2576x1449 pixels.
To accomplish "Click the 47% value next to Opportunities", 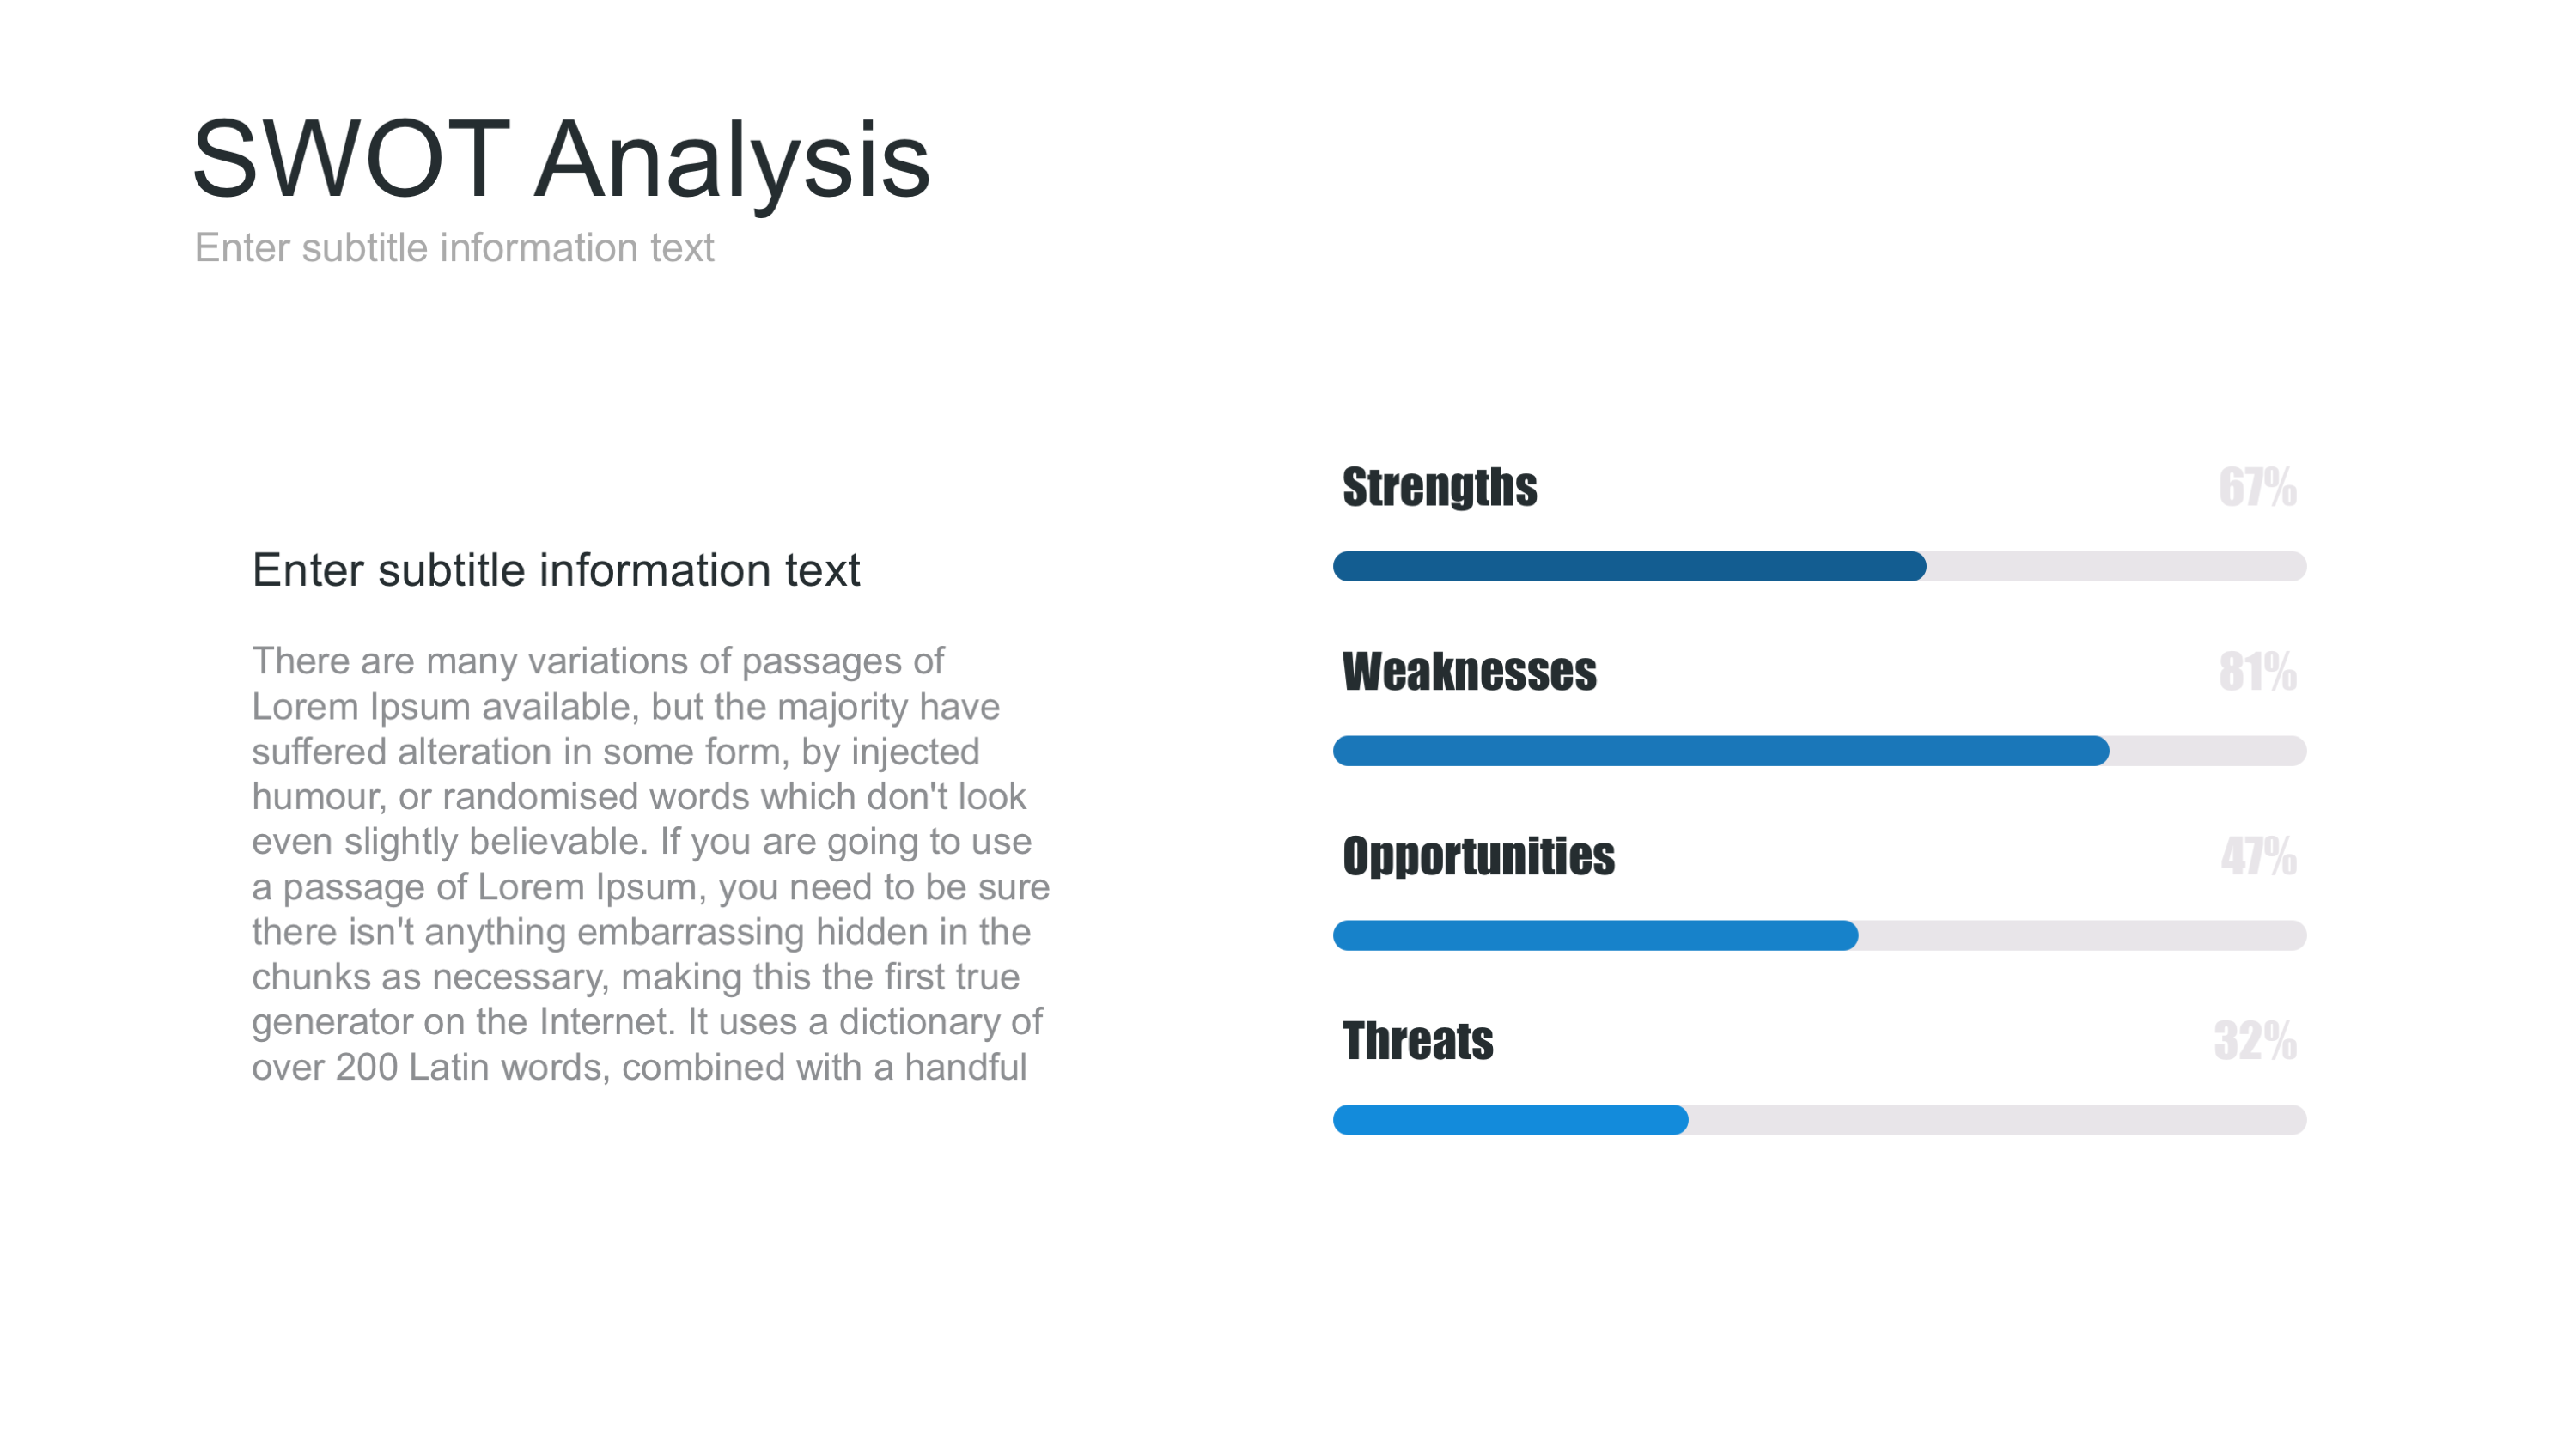I will point(2258,856).
